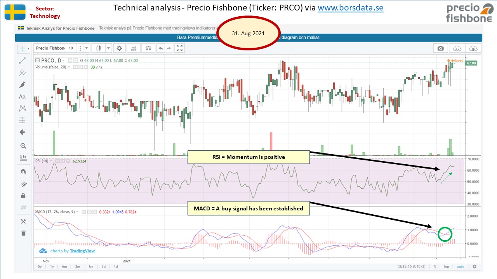This screenshot has height=279, width=497.
Task: Expand the chart style dropdown arrow
Action: click(x=108, y=48)
